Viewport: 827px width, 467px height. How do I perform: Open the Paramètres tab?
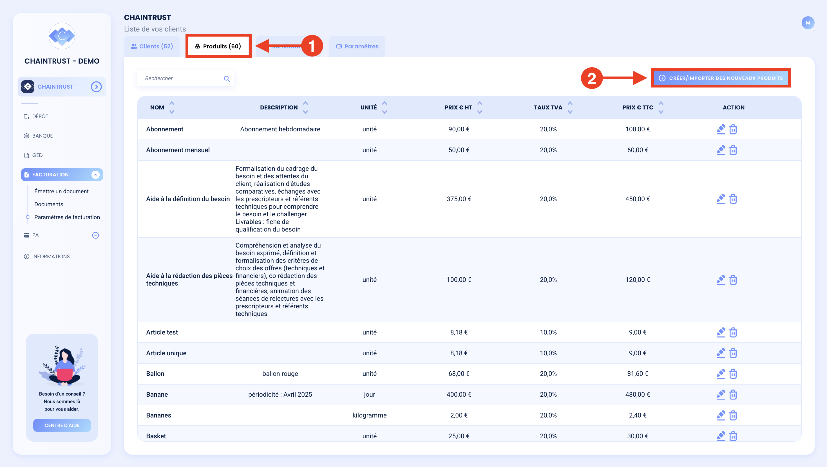click(x=357, y=46)
